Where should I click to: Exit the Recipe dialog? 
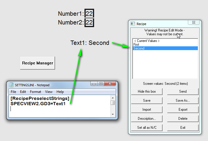183,128
